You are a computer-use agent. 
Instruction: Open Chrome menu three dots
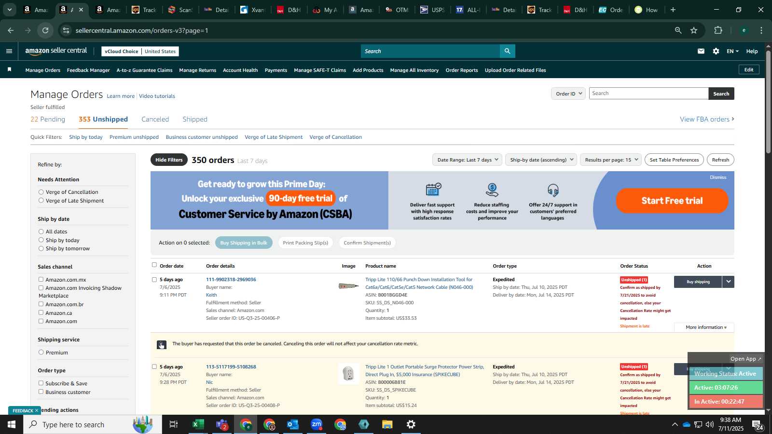point(761,30)
